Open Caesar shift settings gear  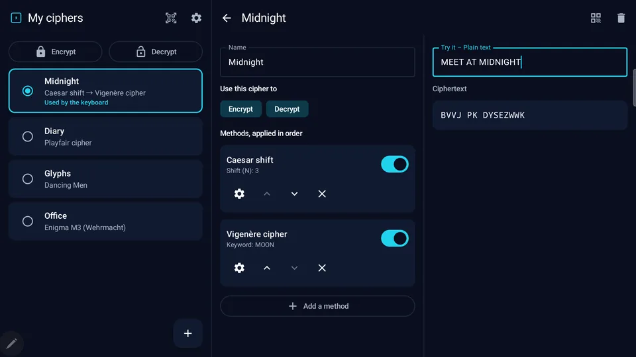point(239,194)
